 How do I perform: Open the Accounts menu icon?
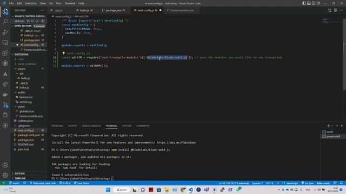point(5,165)
